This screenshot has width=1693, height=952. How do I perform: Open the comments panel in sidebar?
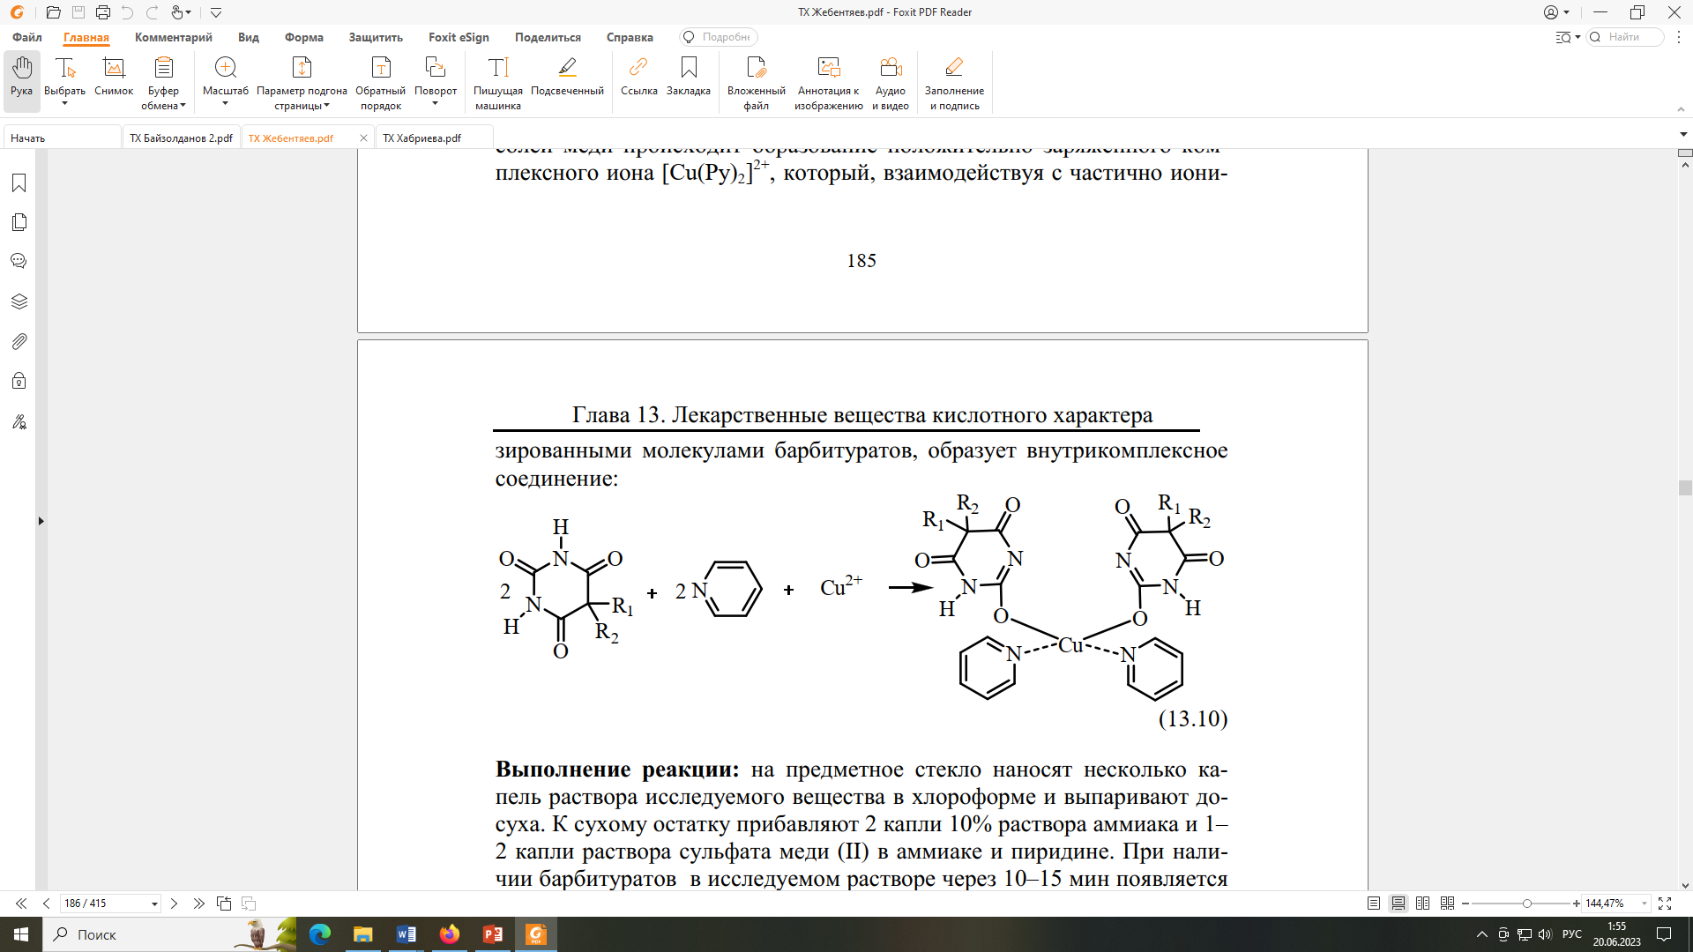click(19, 261)
